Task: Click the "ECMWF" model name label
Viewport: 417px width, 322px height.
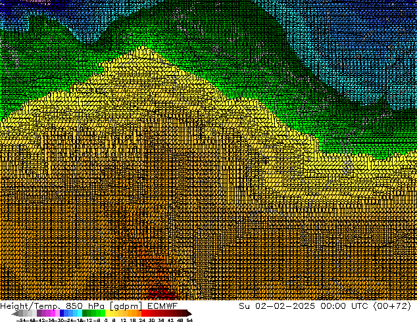Action: pyautogui.click(x=162, y=306)
